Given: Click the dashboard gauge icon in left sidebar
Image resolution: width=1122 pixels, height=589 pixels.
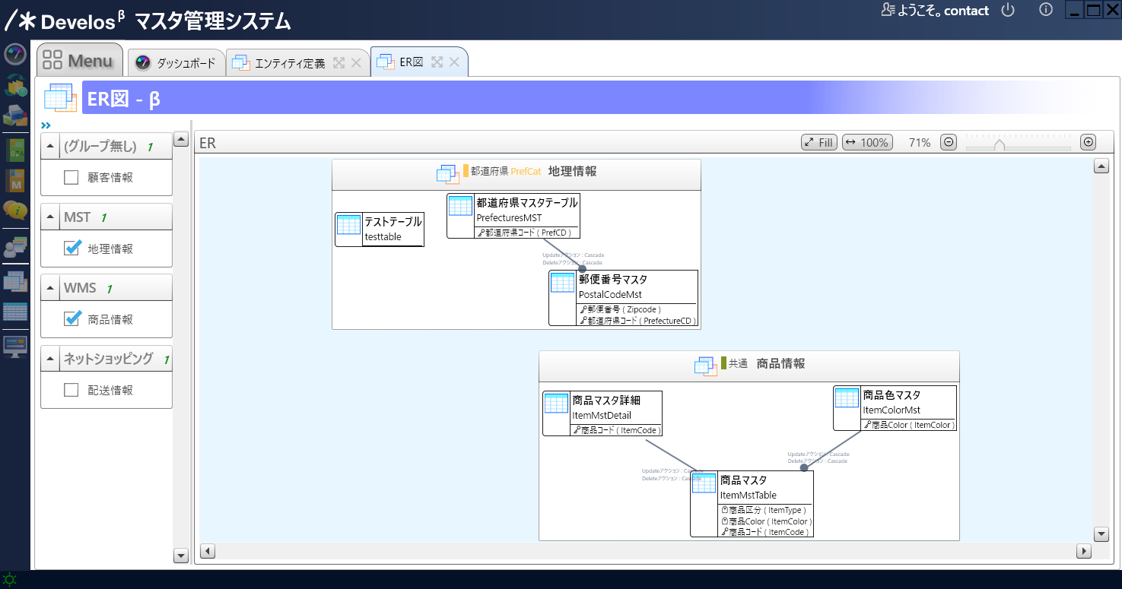Looking at the screenshot, I should [x=15, y=55].
